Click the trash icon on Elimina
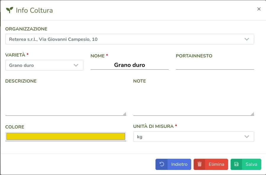Screen dimensions: 266x175 click(x=199, y=164)
